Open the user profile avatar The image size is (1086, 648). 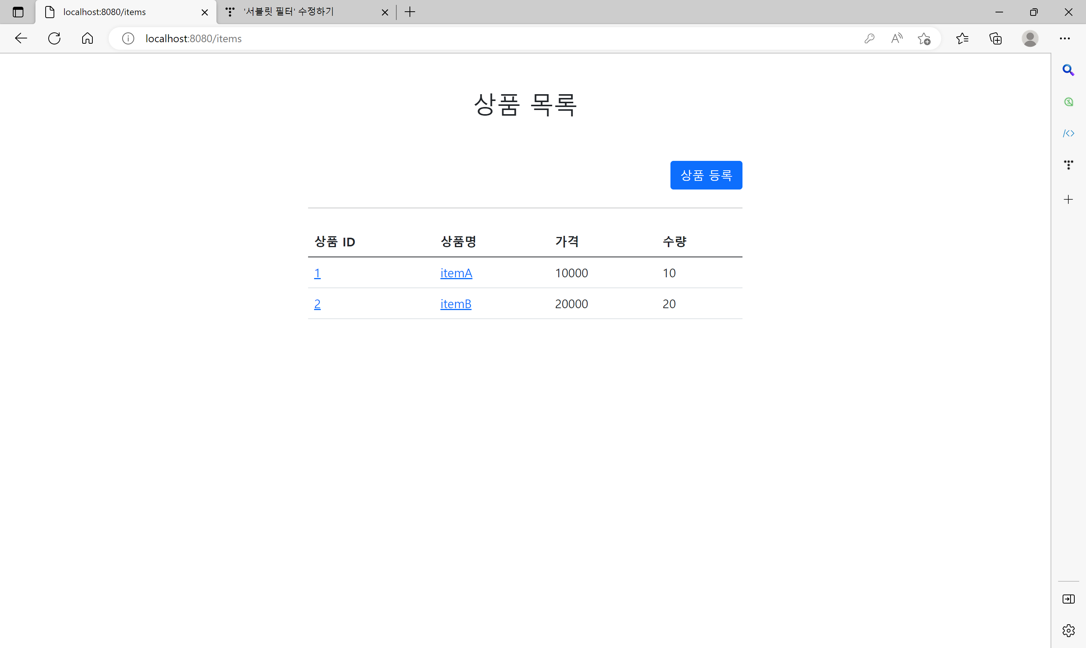coord(1030,38)
